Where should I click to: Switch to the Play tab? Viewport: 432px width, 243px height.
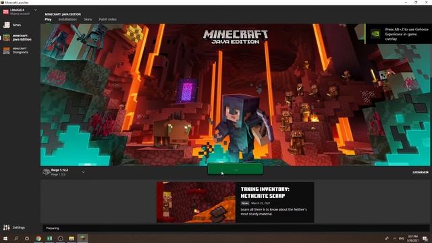click(x=48, y=20)
